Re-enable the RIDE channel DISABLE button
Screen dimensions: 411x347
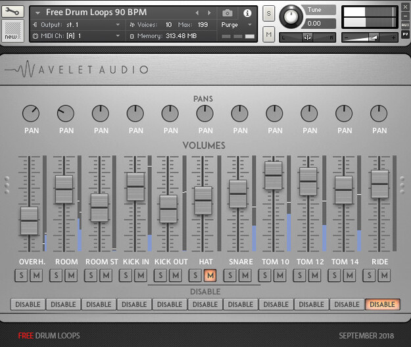click(x=383, y=304)
